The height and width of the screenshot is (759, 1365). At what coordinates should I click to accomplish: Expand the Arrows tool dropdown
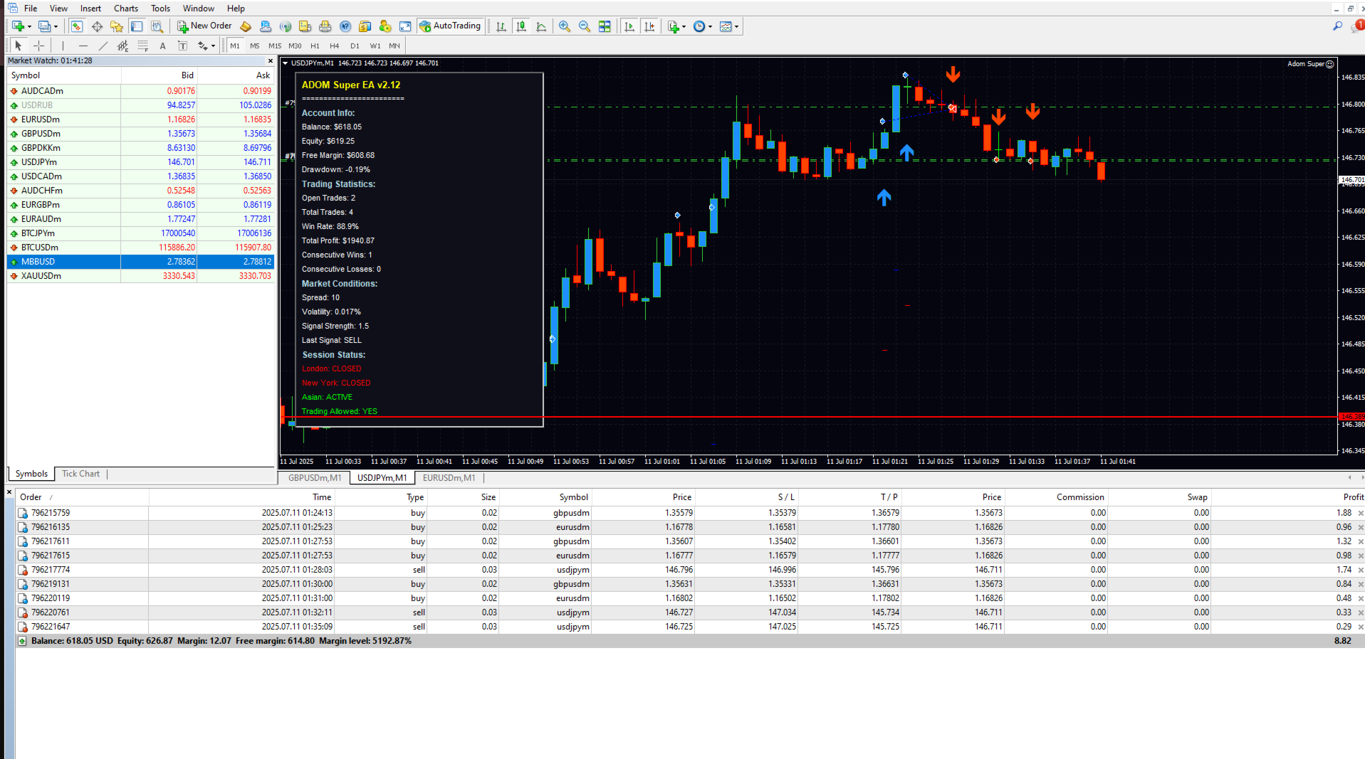(213, 46)
